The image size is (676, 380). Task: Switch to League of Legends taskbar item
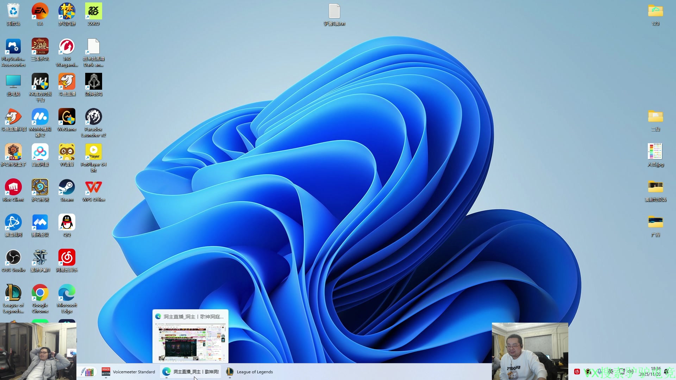pyautogui.click(x=250, y=372)
